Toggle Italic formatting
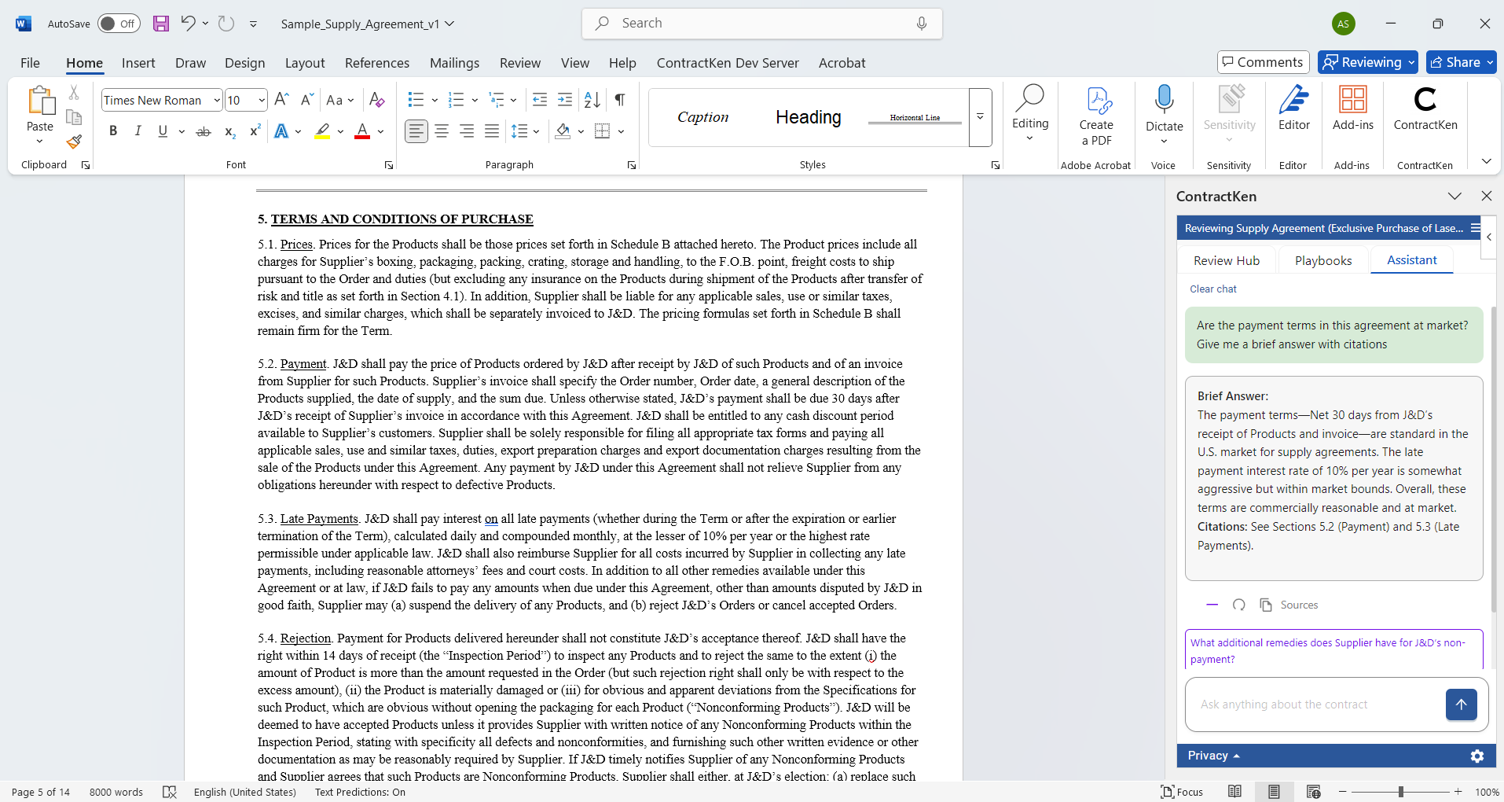The height and width of the screenshot is (802, 1504). 138,131
